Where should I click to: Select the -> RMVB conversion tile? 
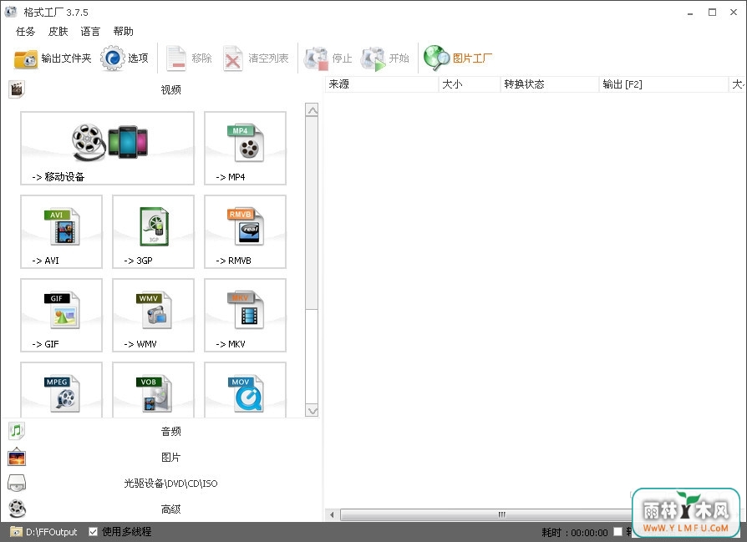pos(246,232)
